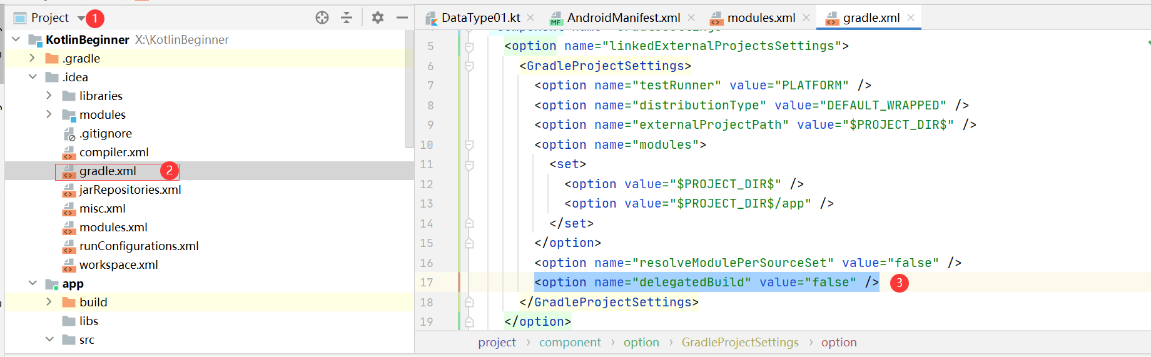Click the gradle.xml file icon in tree

point(69,171)
